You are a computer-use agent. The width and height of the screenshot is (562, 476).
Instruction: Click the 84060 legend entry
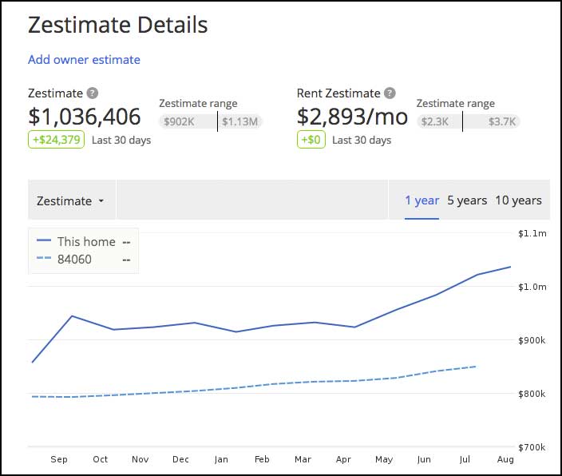[x=83, y=259]
